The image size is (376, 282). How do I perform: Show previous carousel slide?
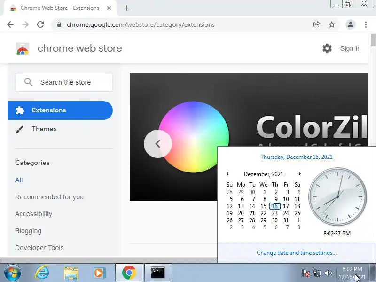(158, 144)
